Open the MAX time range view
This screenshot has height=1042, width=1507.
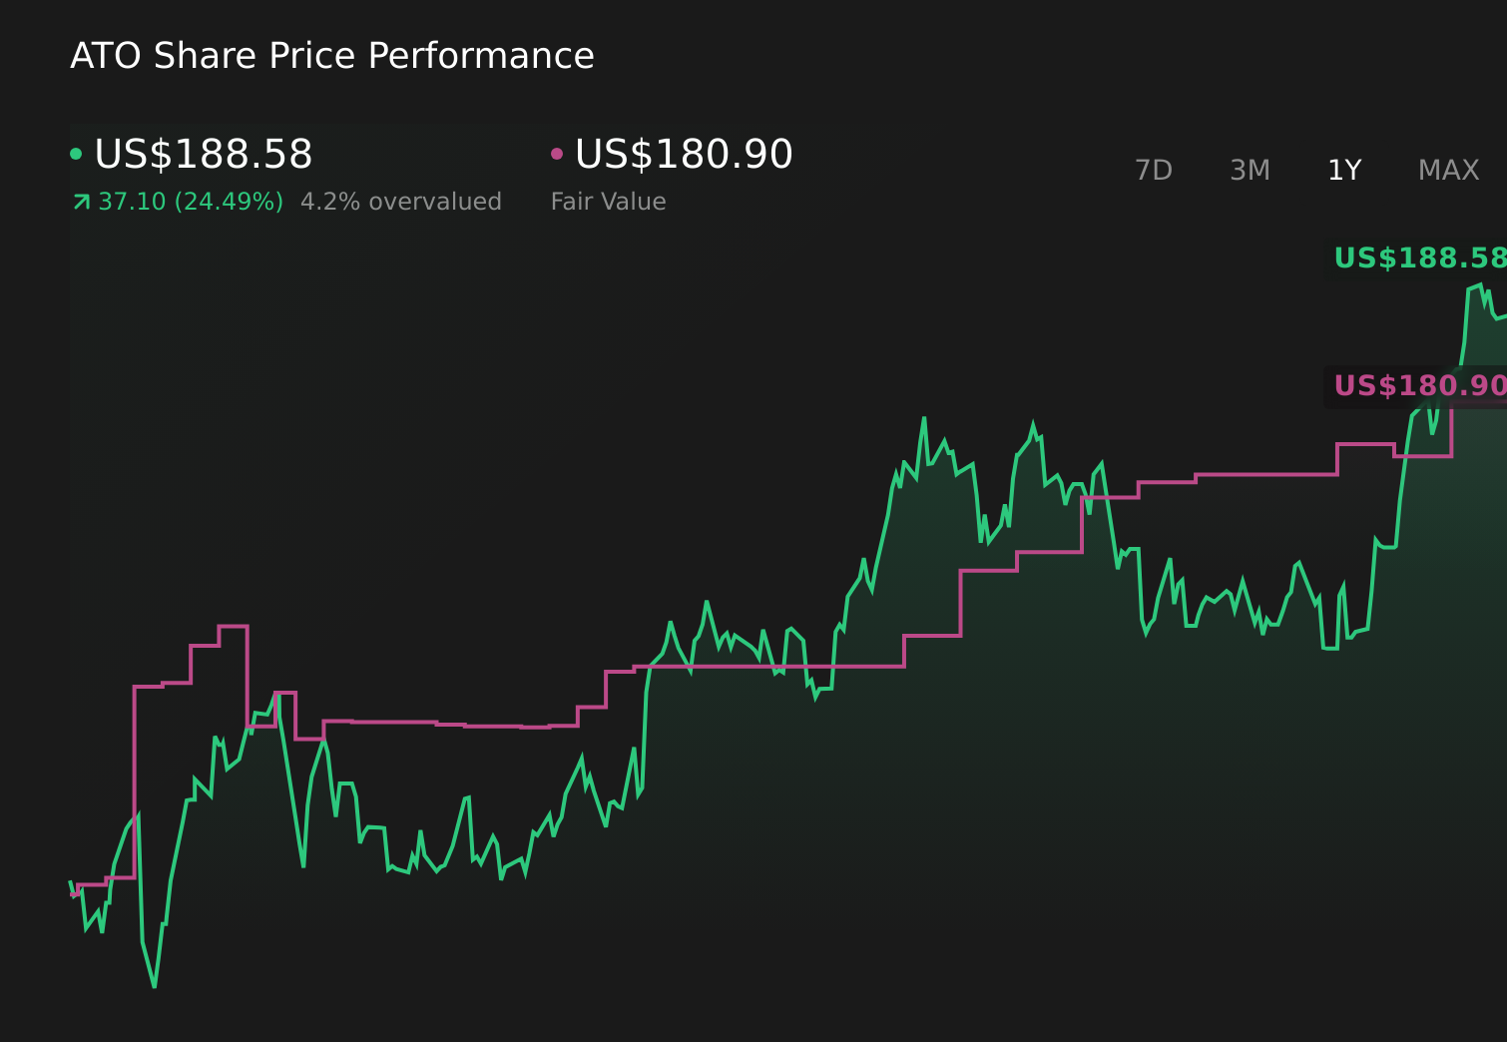pos(1448,170)
